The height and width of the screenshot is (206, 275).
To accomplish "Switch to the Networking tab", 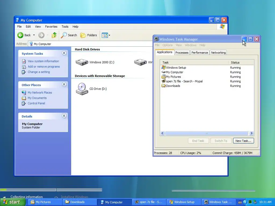I will click(x=218, y=53).
